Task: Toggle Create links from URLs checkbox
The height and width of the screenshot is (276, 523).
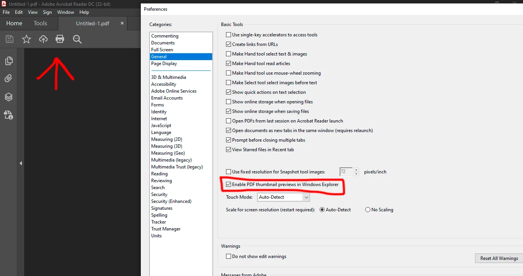Action: pyautogui.click(x=229, y=44)
